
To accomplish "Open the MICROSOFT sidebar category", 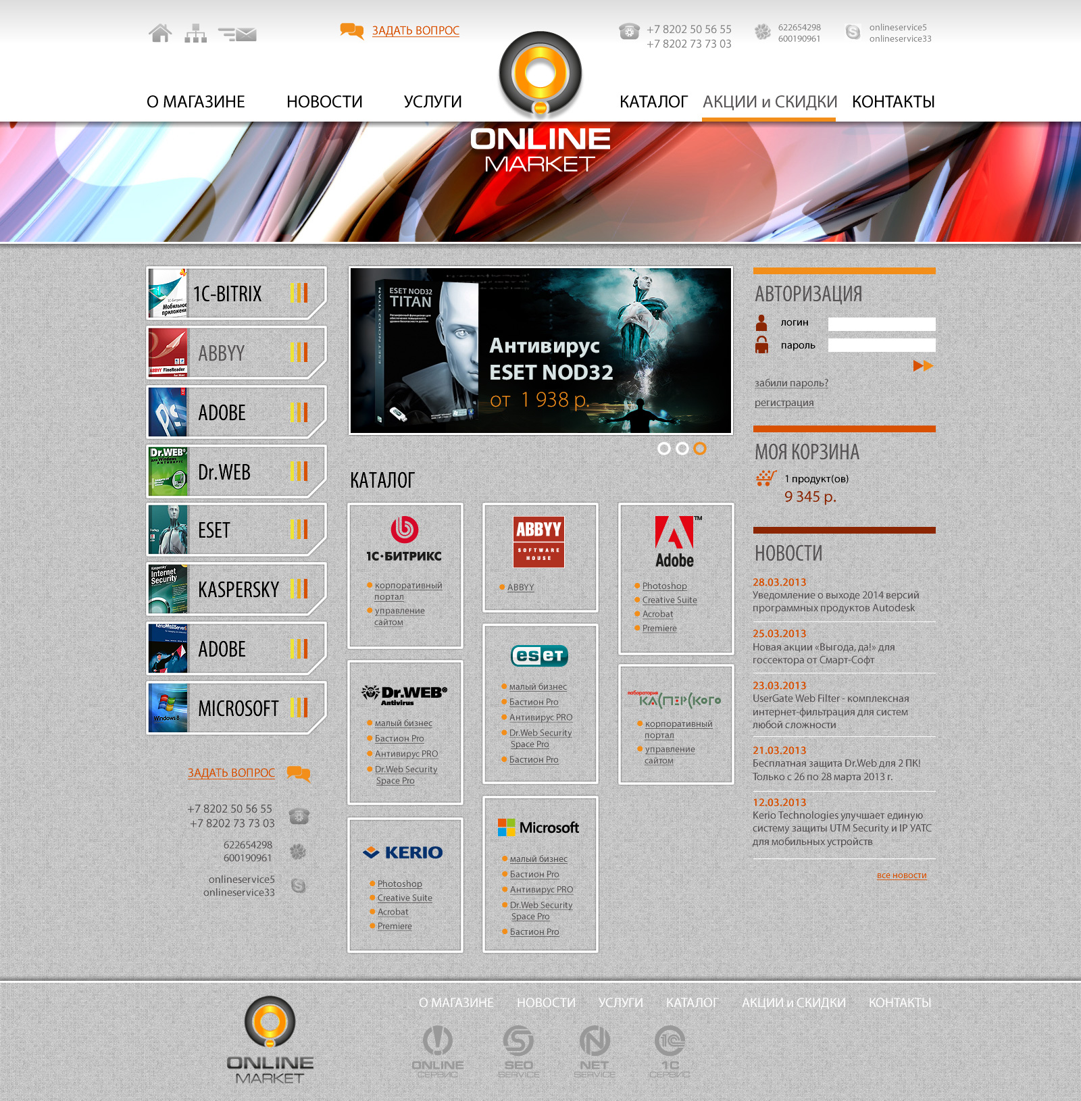I will click(x=236, y=708).
